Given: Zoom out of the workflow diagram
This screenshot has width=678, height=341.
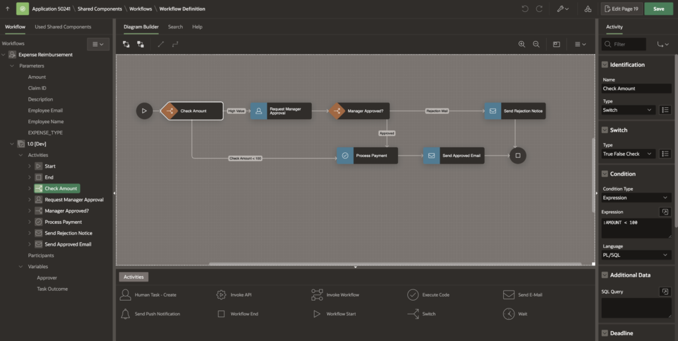Looking at the screenshot, I should click(x=536, y=44).
